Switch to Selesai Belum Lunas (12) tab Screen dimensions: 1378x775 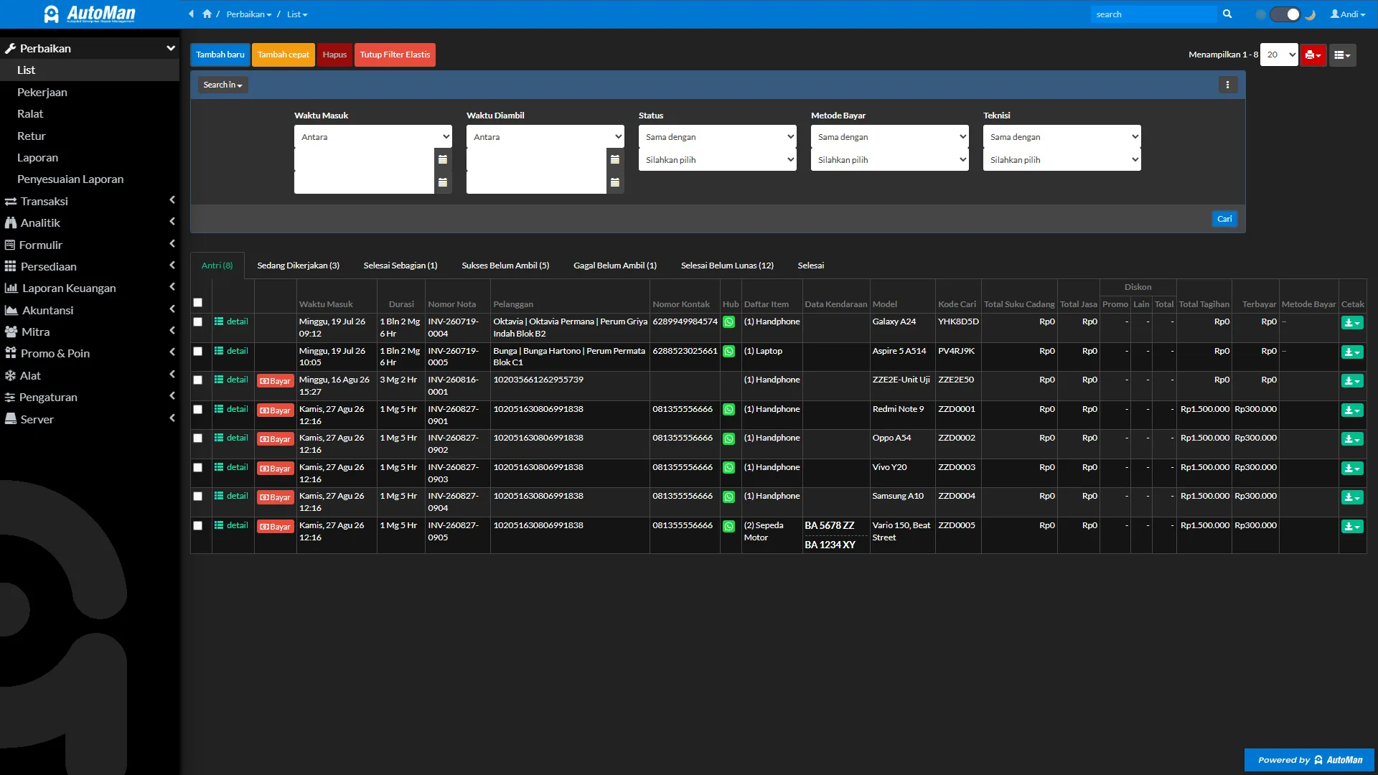click(x=727, y=266)
